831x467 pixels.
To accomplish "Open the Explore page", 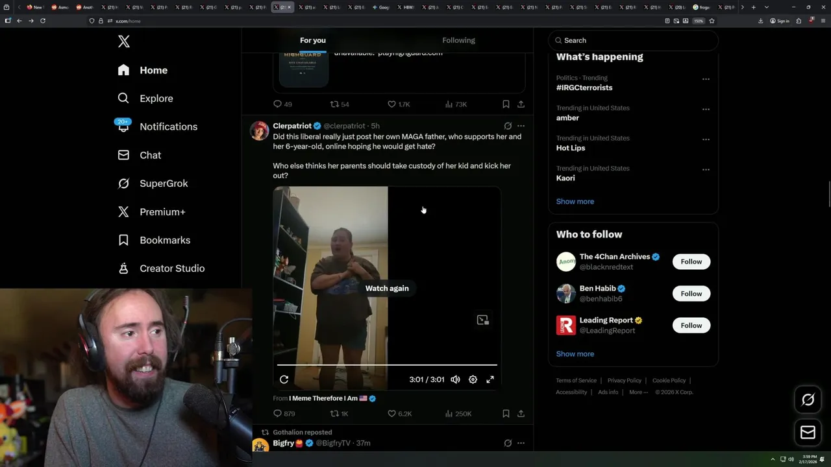I will tap(145, 99).
